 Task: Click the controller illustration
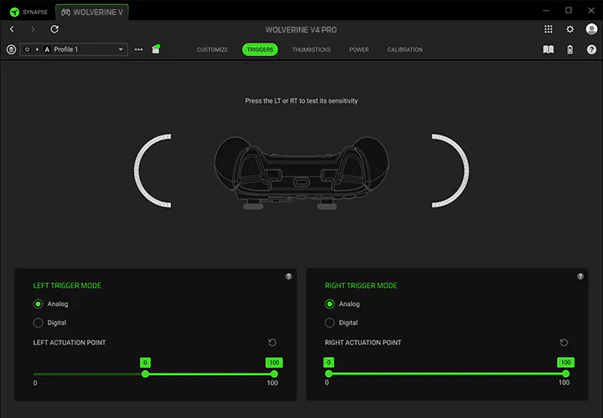pyautogui.click(x=301, y=173)
